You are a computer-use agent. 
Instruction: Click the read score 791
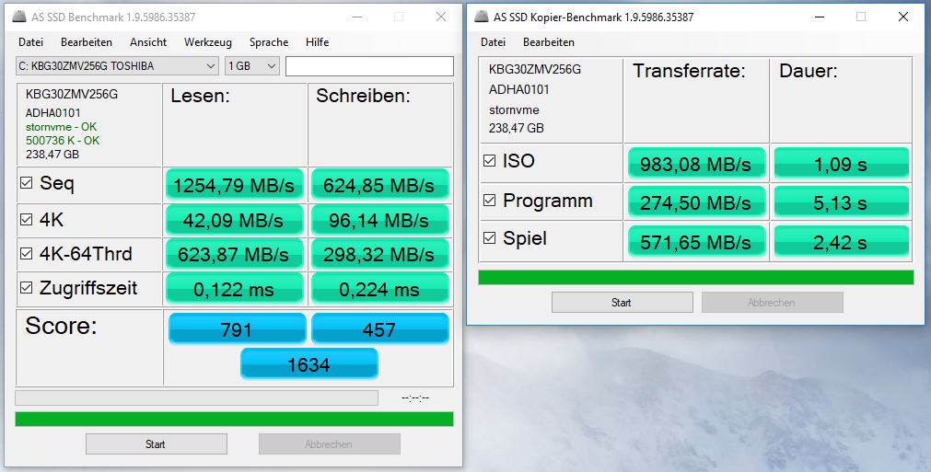(237, 329)
